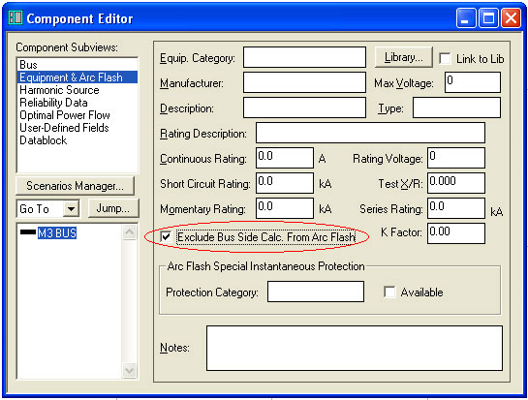Uncheck Exclude Bus Side Calc. From Arc Flash

166,237
